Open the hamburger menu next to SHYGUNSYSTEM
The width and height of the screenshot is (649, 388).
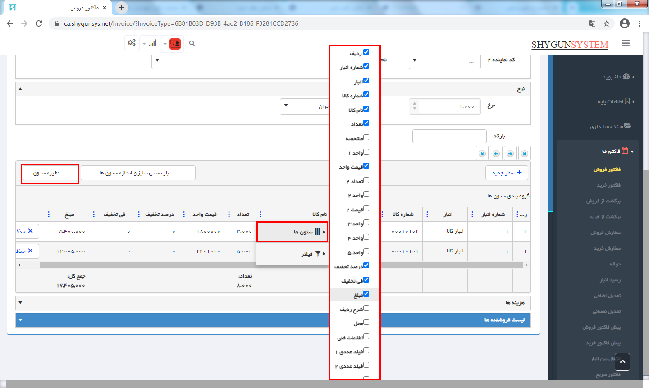(626, 44)
